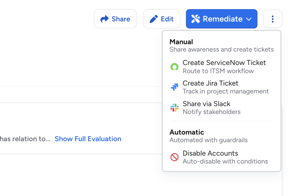
Task: Choose Create Jira Ticket from the menu
Action: [210, 83]
